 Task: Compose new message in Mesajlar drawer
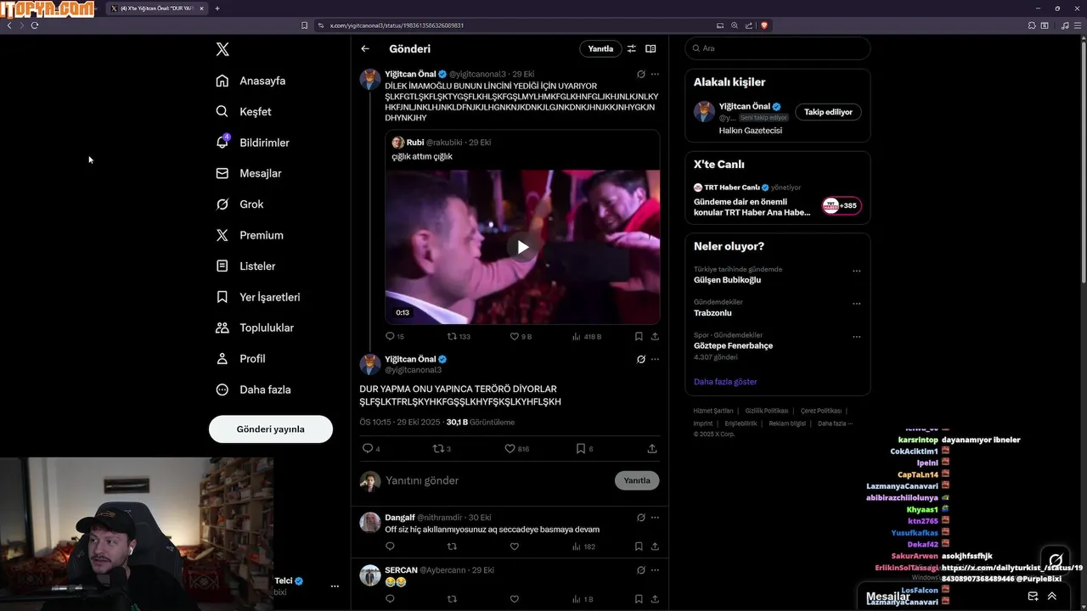pos(1033,597)
